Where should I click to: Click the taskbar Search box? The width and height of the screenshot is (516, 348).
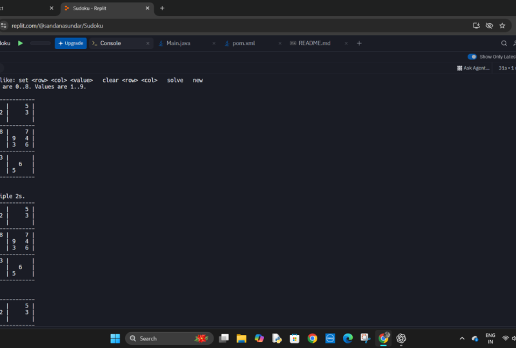tap(170, 338)
